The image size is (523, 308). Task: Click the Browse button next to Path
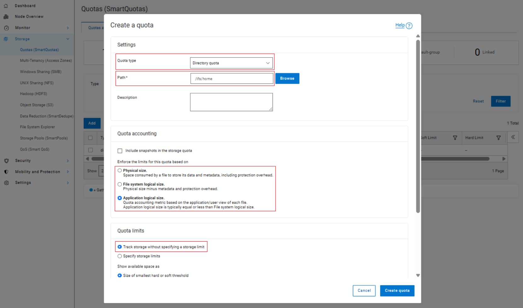click(x=287, y=78)
